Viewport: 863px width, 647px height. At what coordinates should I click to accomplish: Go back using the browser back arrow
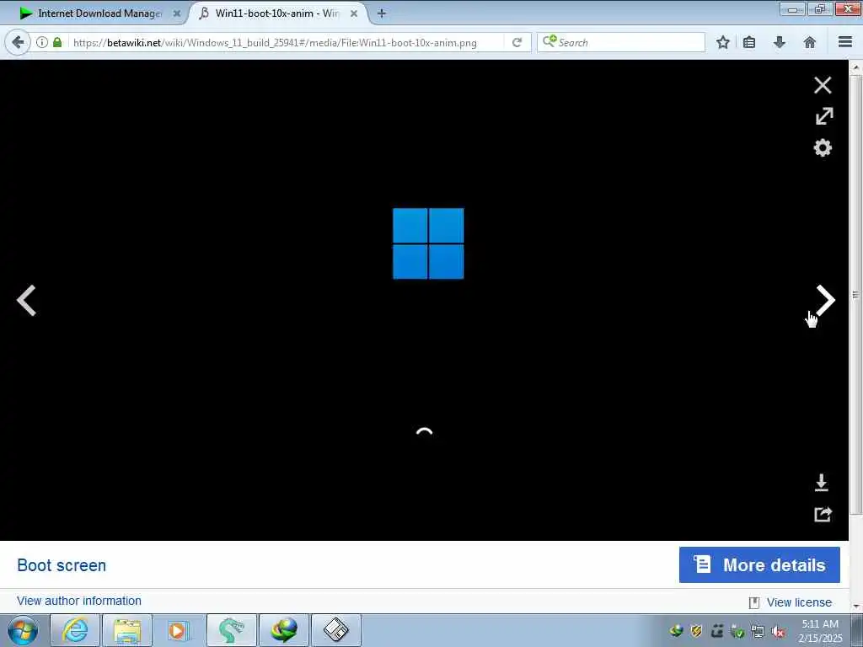click(19, 42)
